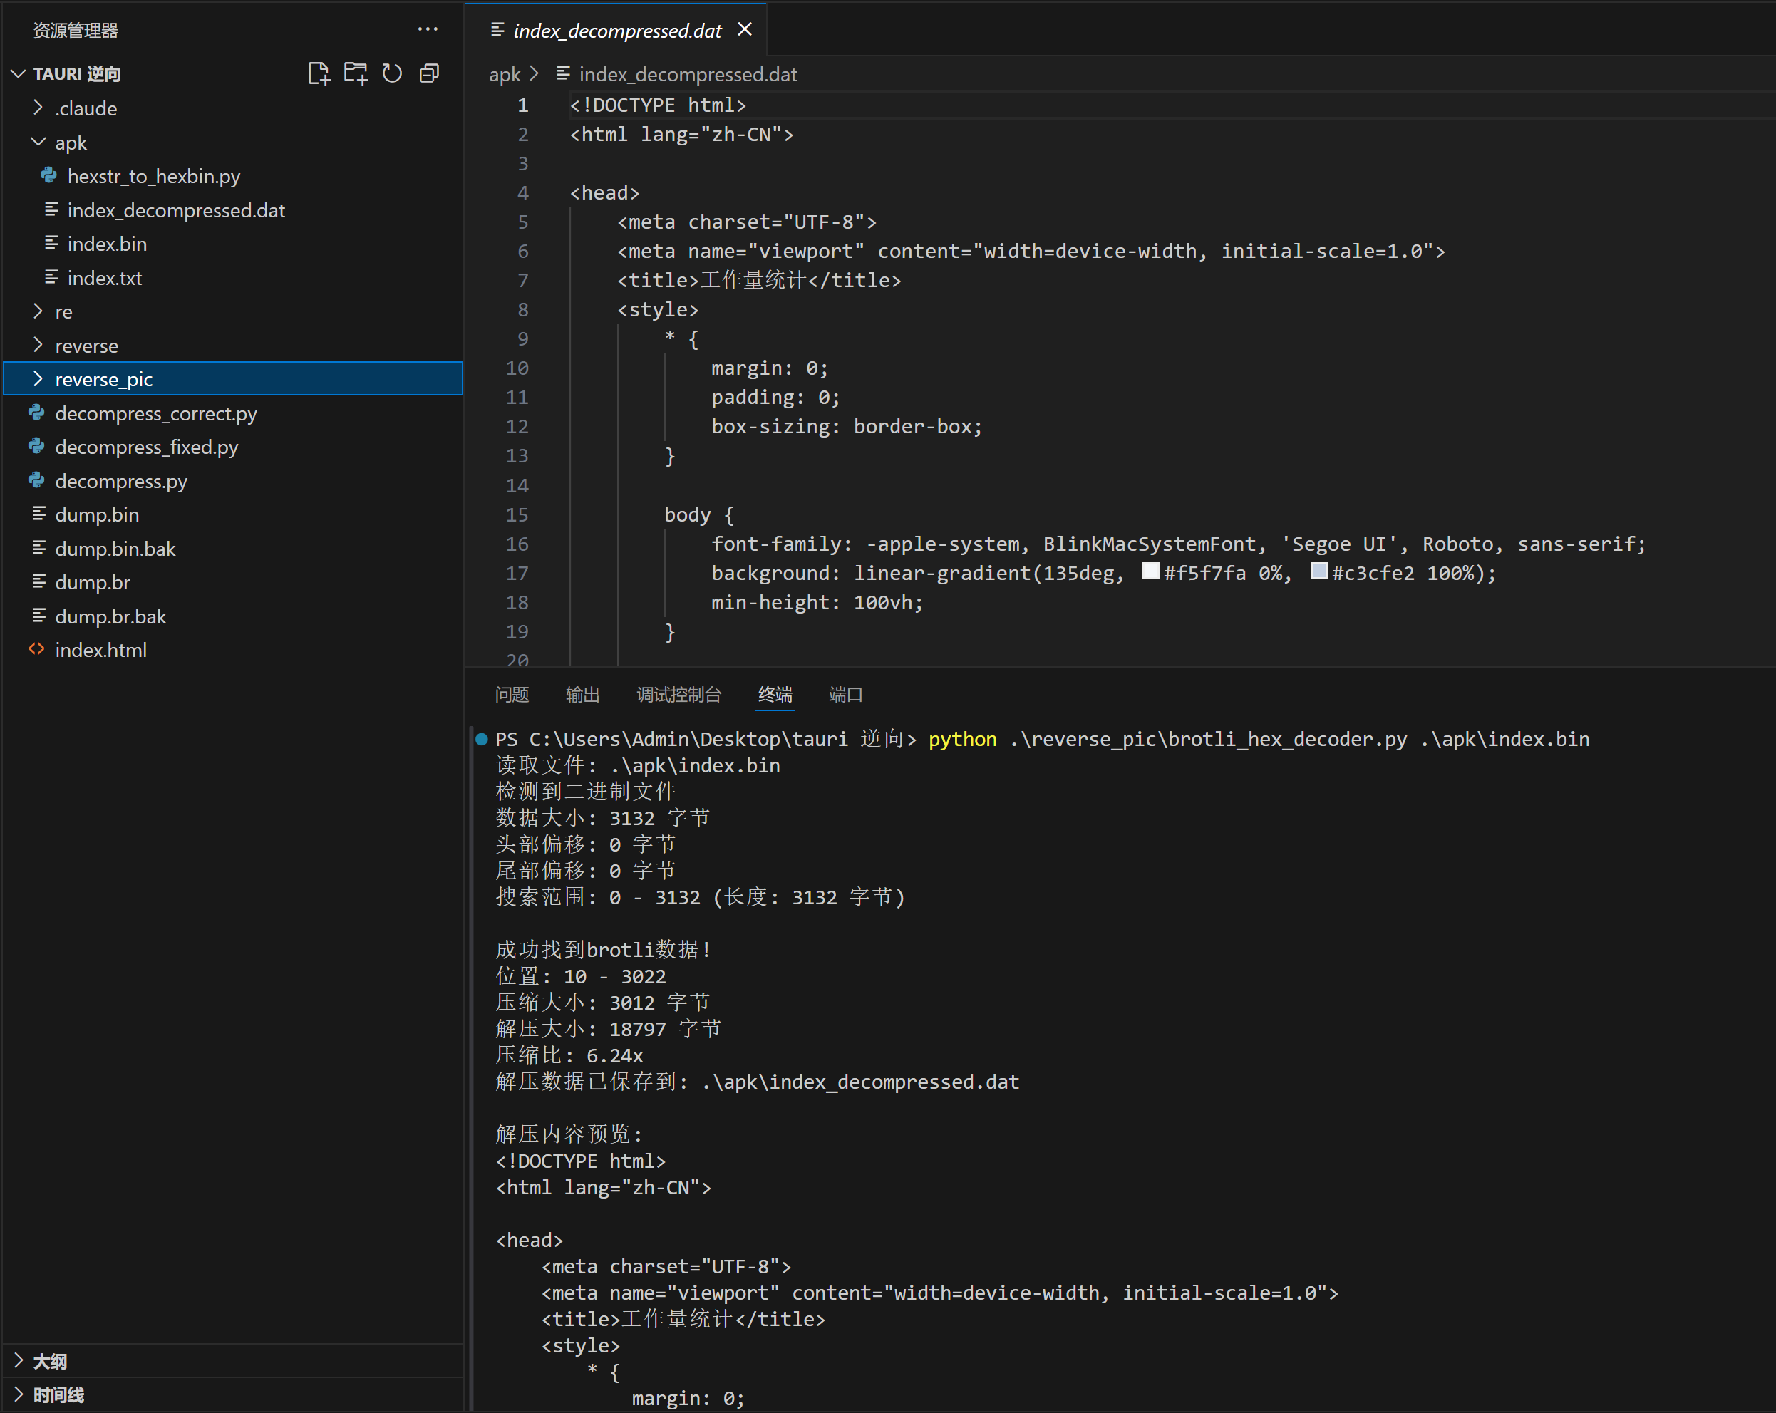This screenshot has height=1413, width=1776.
Task: Switch to the 问题 panel tab
Action: 511,695
